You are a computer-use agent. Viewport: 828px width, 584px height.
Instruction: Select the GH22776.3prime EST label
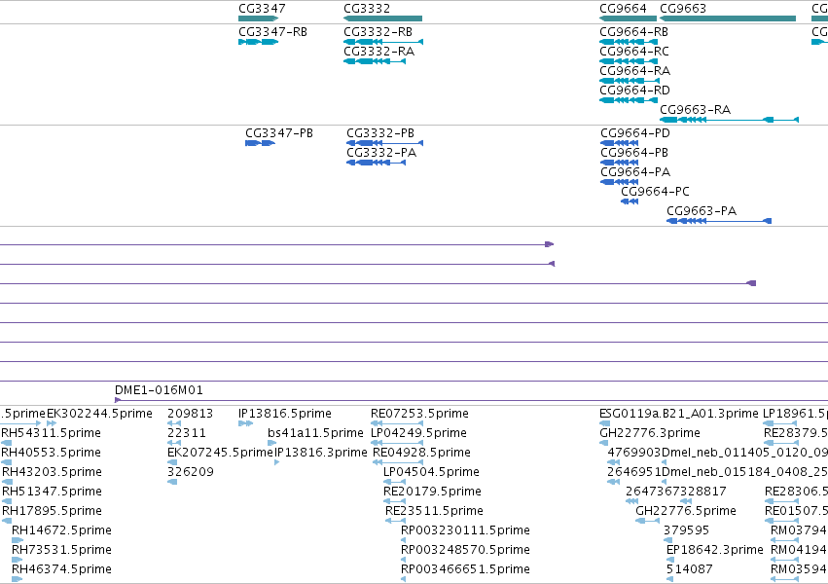650,433
